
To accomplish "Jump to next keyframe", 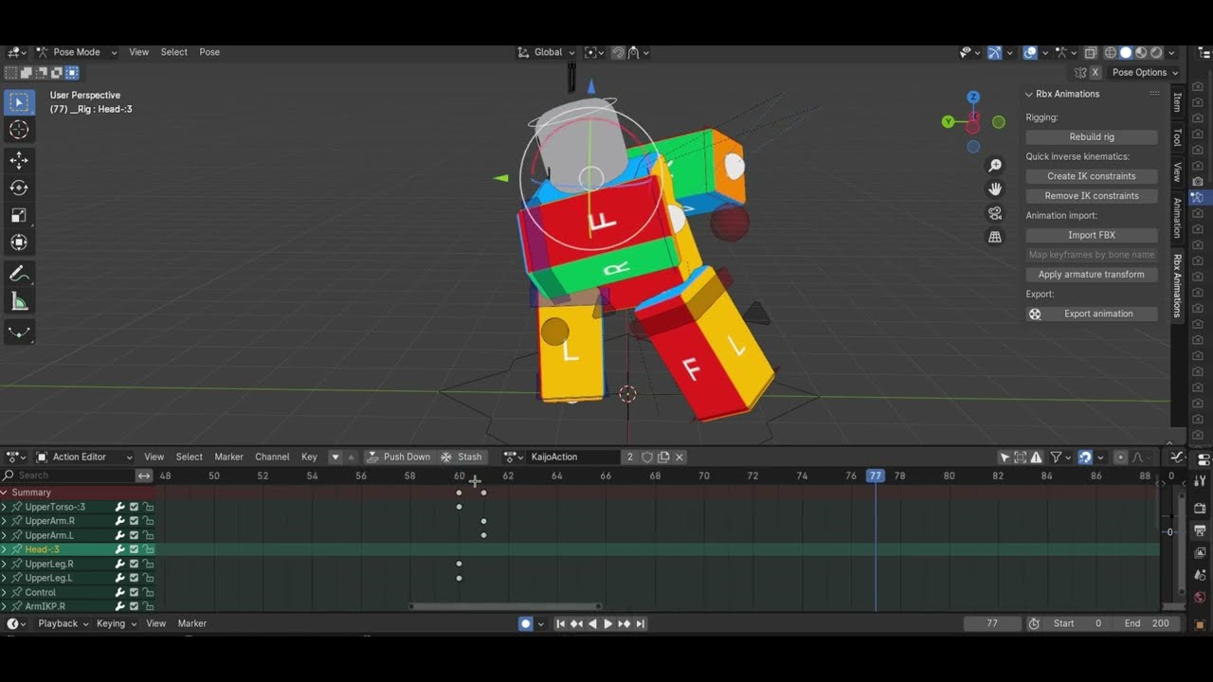I will point(625,623).
